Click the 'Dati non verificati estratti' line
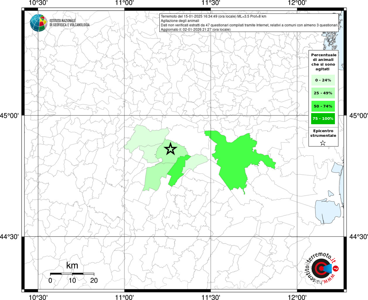 pyautogui.click(x=249, y=25)
